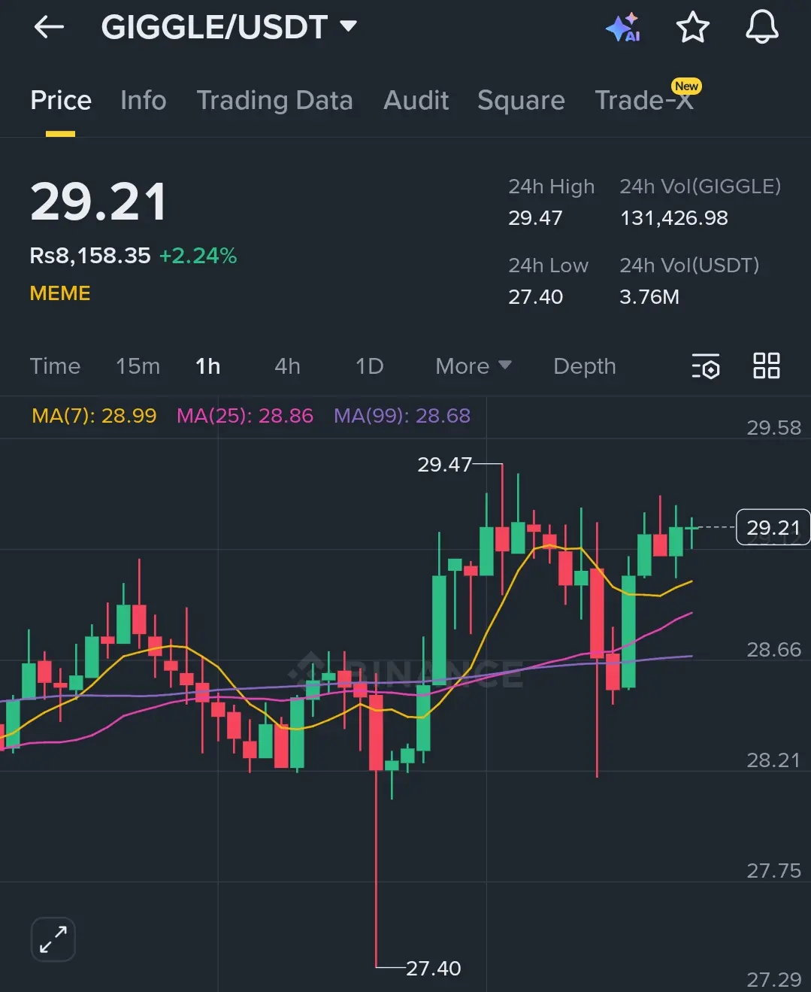Viewport: 811px width, 992px height.
Task: Tap the large 29.21 last price
Action: pyautogui.click(x=98, y=202)
